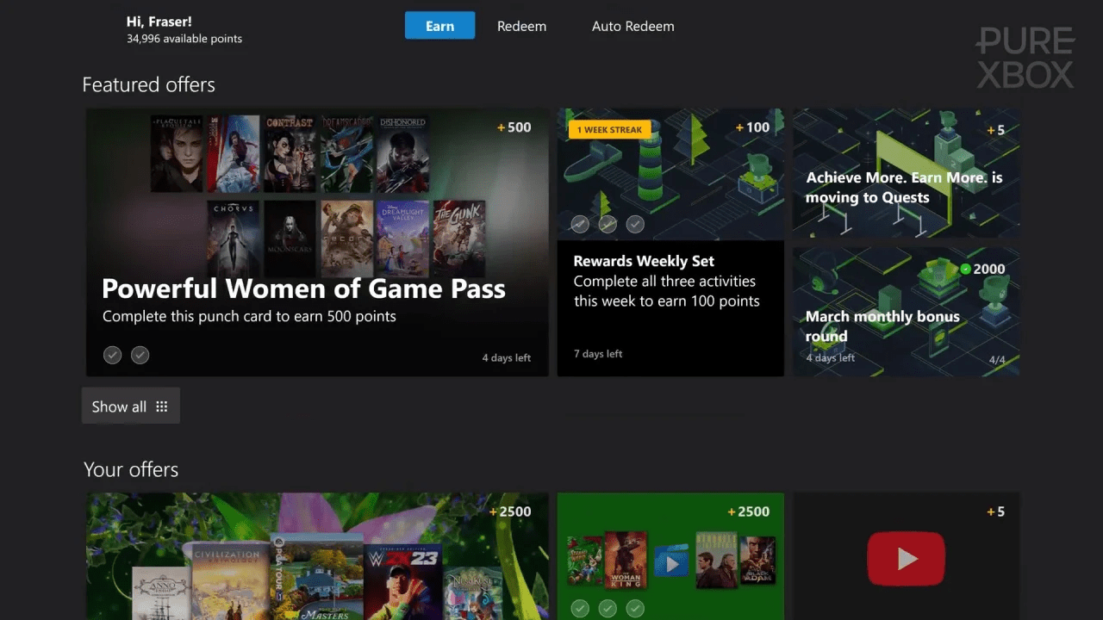1103x620 pixels.
Task: Click the 34,996 available points text
Action: pos(184,39)
